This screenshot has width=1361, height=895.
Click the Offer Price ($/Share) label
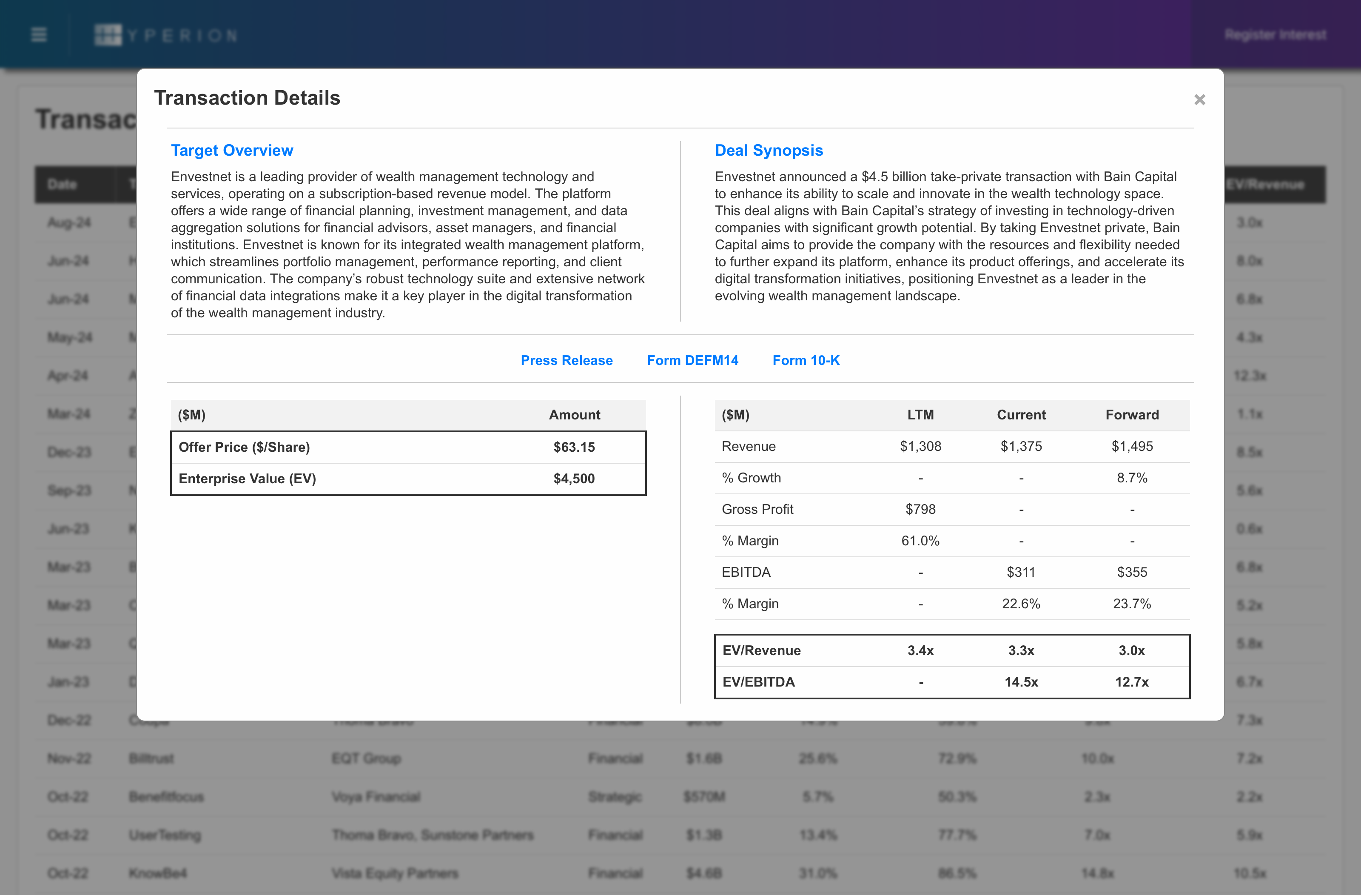tap(244, 447)
